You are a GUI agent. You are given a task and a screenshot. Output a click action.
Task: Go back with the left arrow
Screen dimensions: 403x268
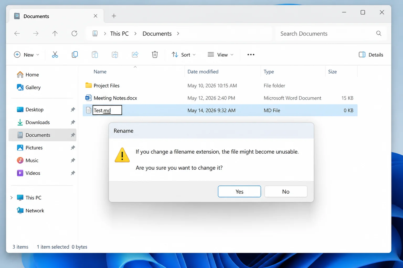click(x=17, y=33)
